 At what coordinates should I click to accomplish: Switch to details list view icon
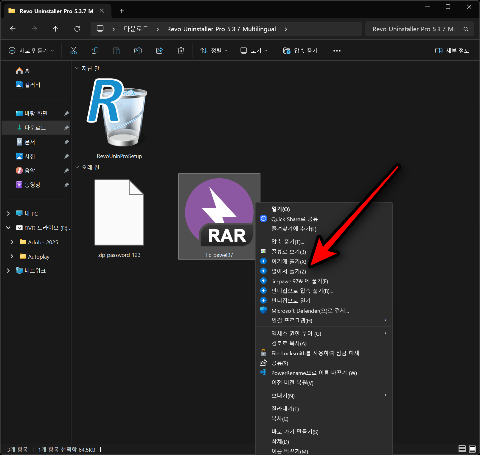462,449
